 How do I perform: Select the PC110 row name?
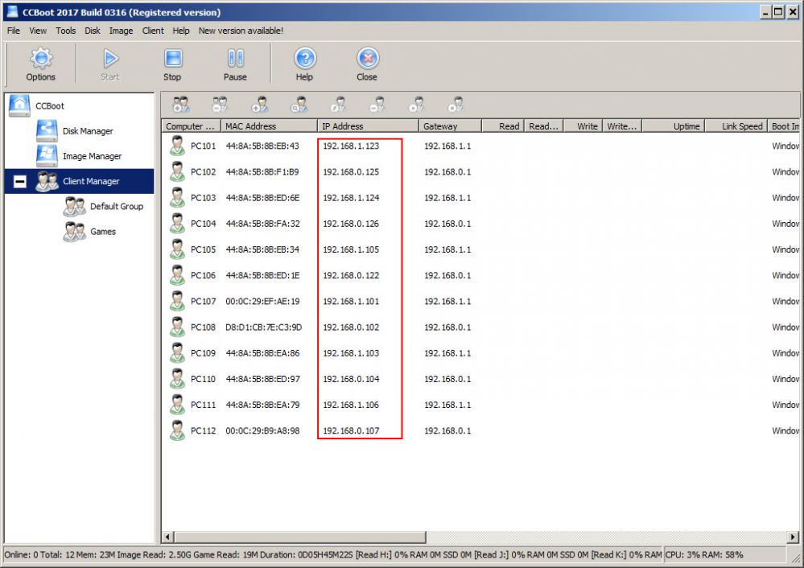203,379
